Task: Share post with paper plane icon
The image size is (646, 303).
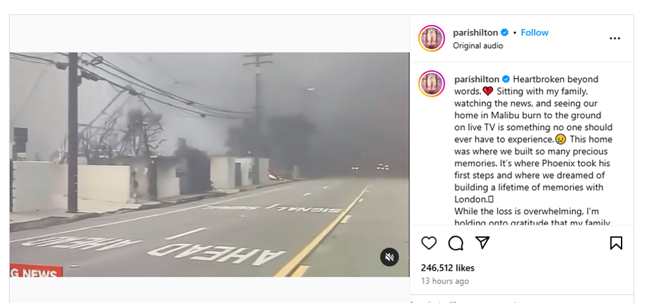Action: click(482, 243)
